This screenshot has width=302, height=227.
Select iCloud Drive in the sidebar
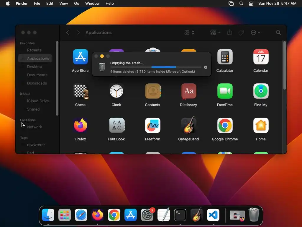(35, 101)
